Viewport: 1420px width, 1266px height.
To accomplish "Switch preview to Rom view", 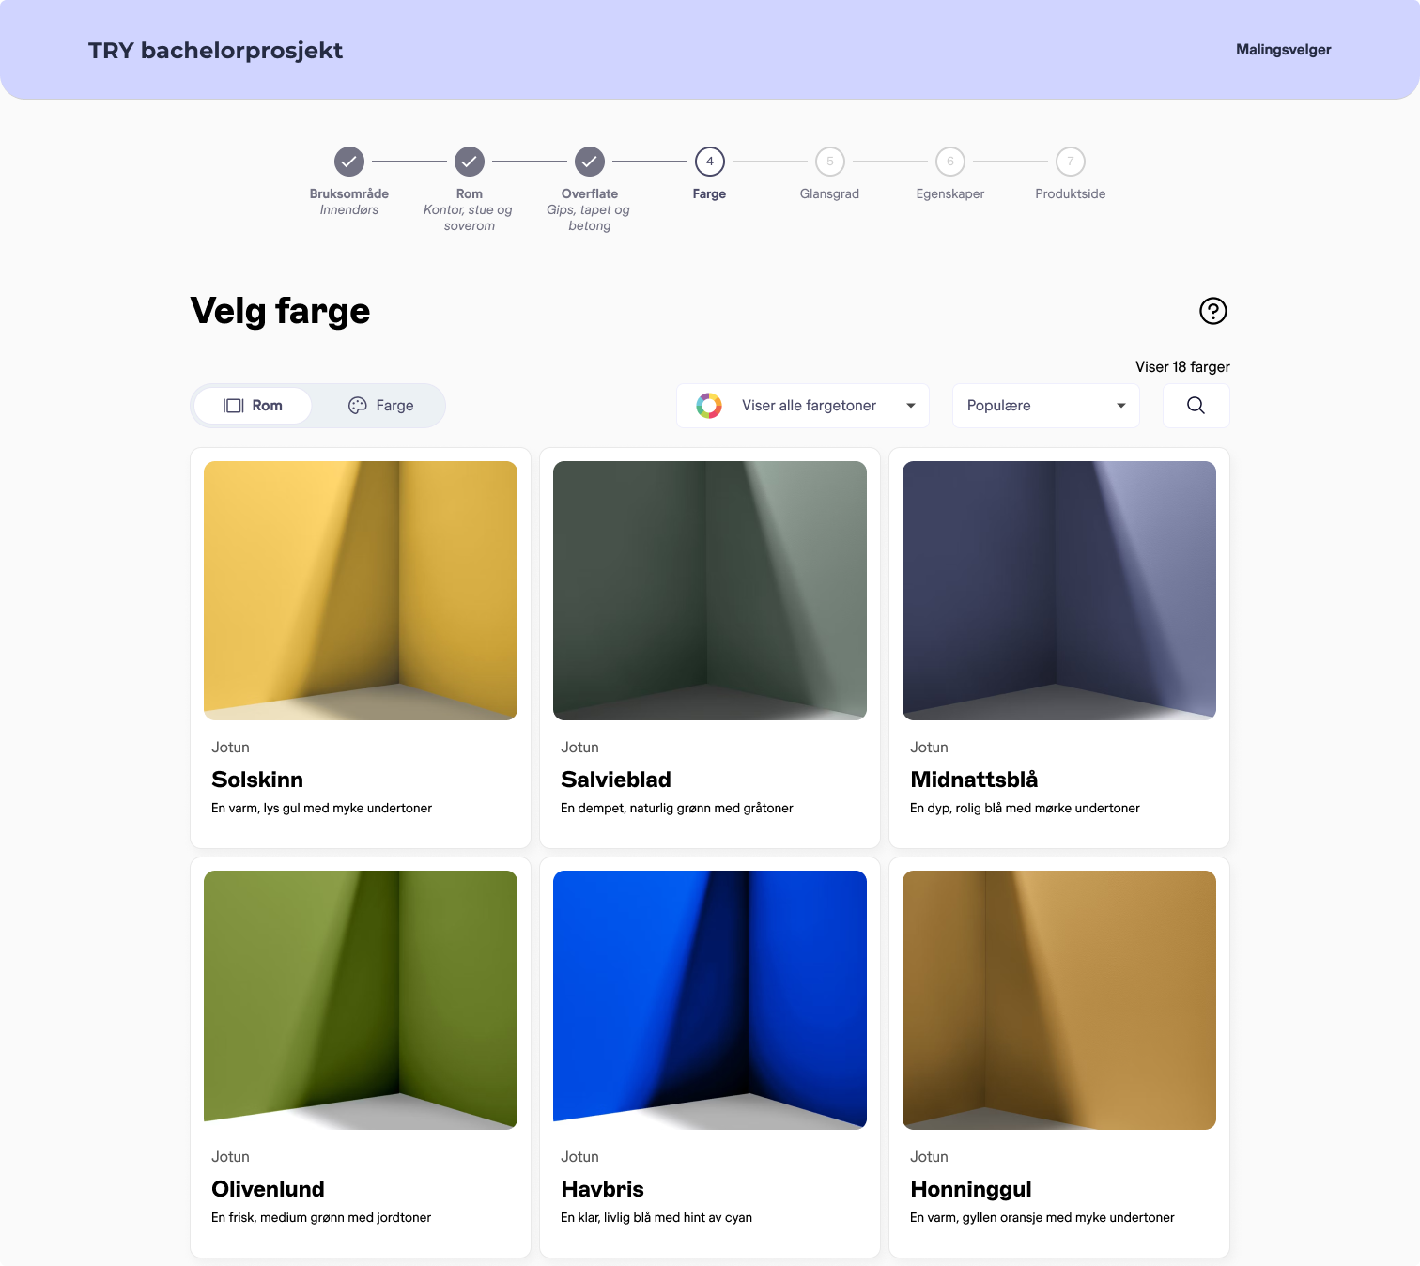I will coord(253,406).
